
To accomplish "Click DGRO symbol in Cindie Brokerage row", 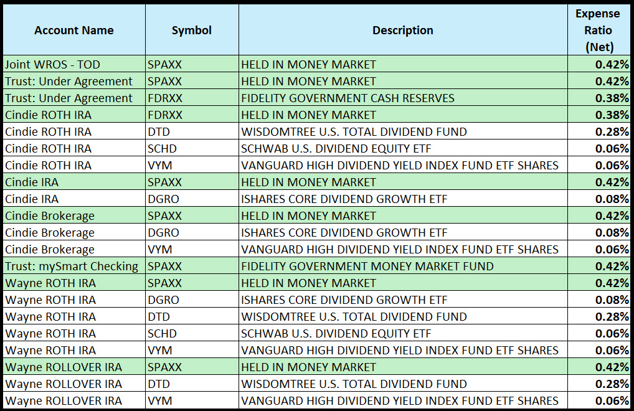I will (163, 232).
